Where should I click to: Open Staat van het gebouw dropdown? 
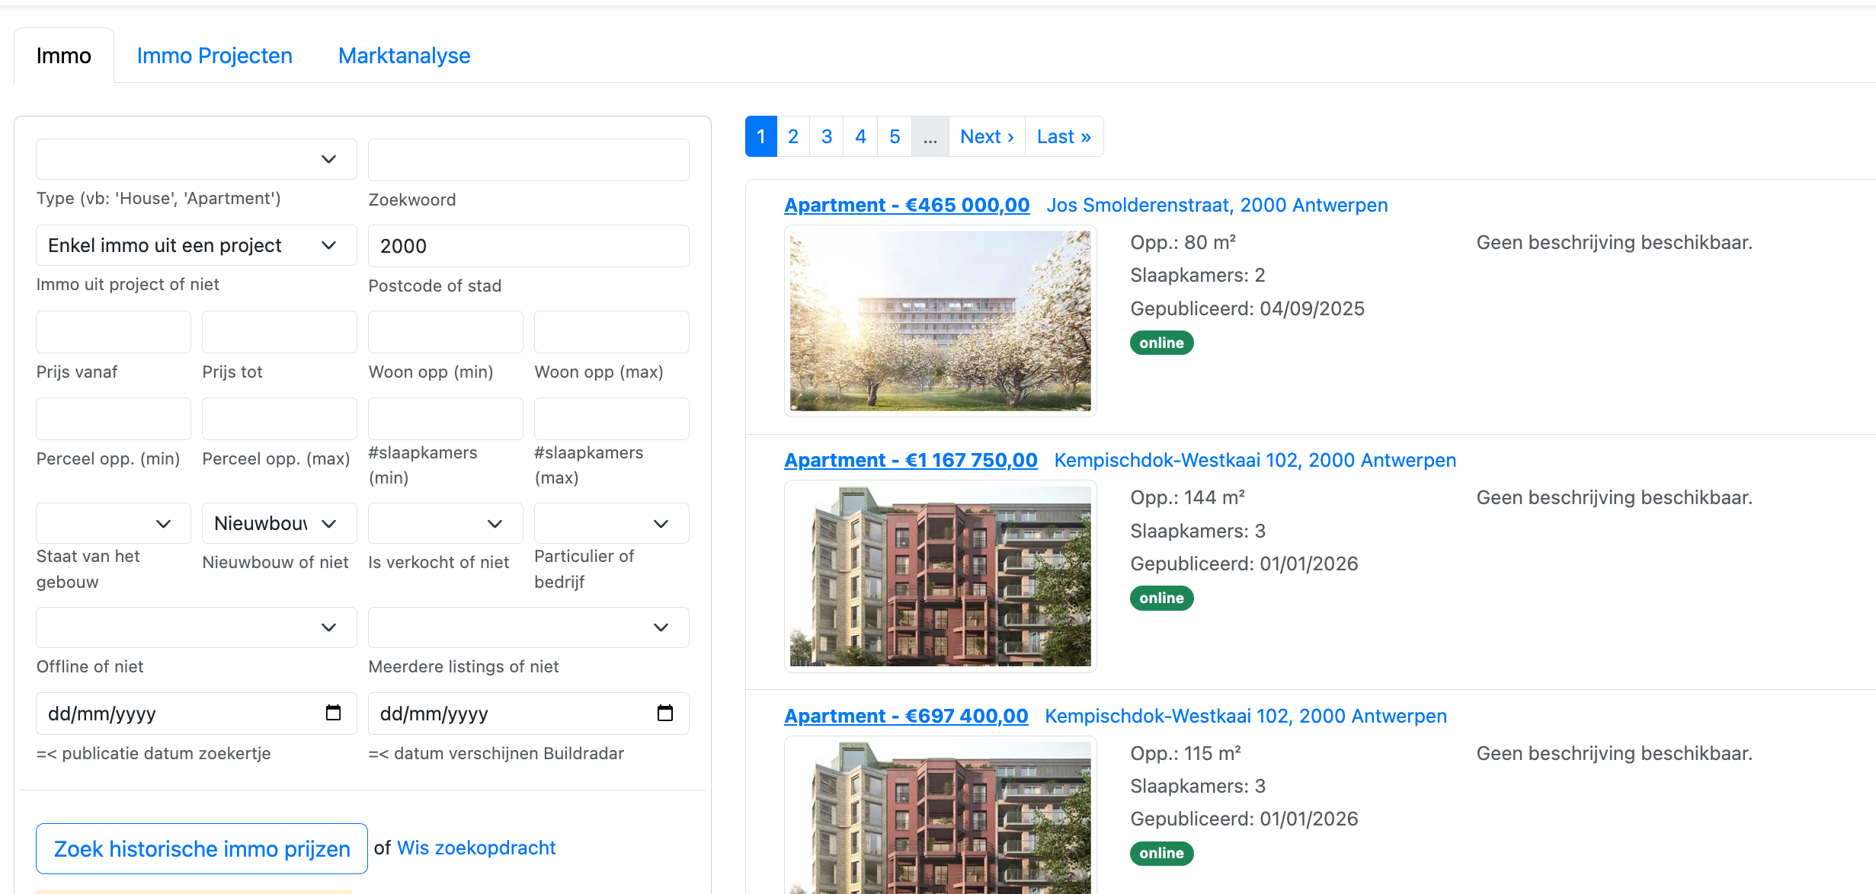click(113, 523)
